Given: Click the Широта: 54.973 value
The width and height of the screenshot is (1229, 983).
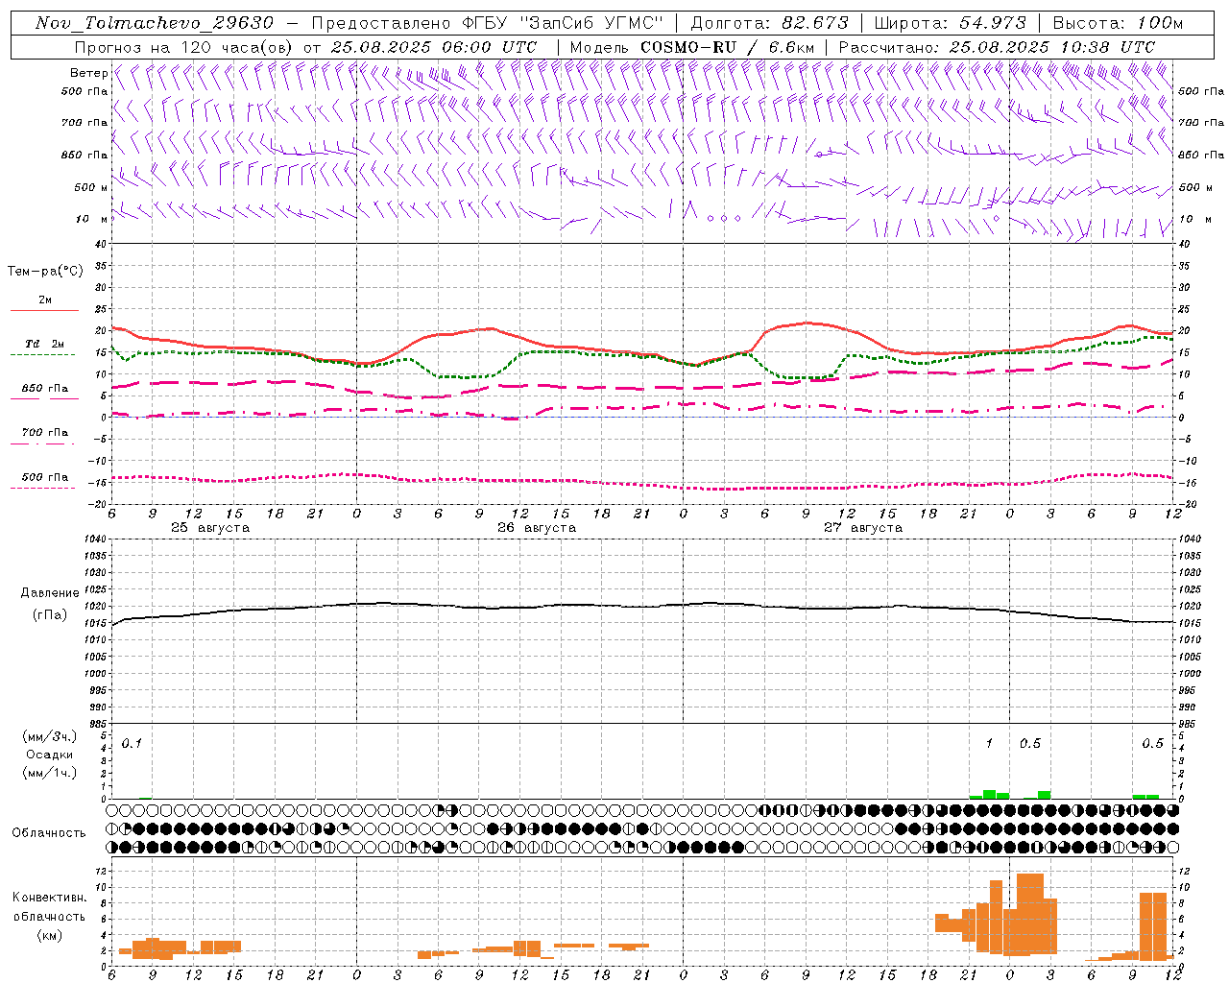Looking at the screenshot, I should [949, 23].
